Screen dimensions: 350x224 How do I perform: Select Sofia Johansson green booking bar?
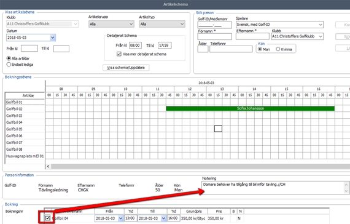click(251, 108)
